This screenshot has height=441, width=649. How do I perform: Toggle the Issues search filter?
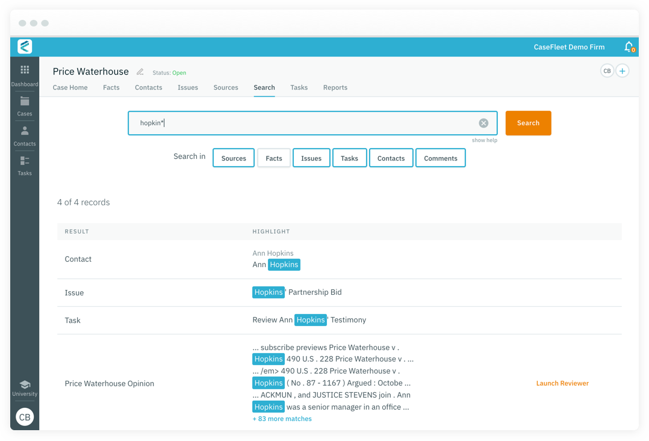coord(311,158)
